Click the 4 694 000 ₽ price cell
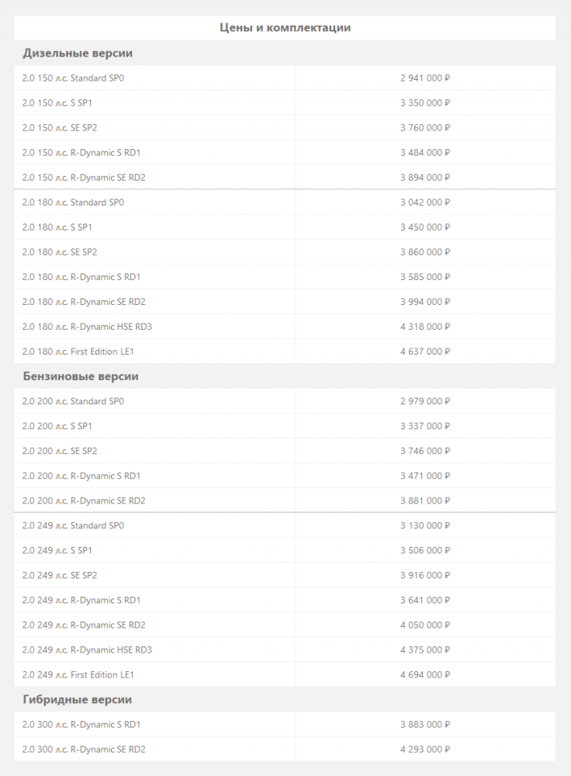The image size is (571, 776). [425, 674]
